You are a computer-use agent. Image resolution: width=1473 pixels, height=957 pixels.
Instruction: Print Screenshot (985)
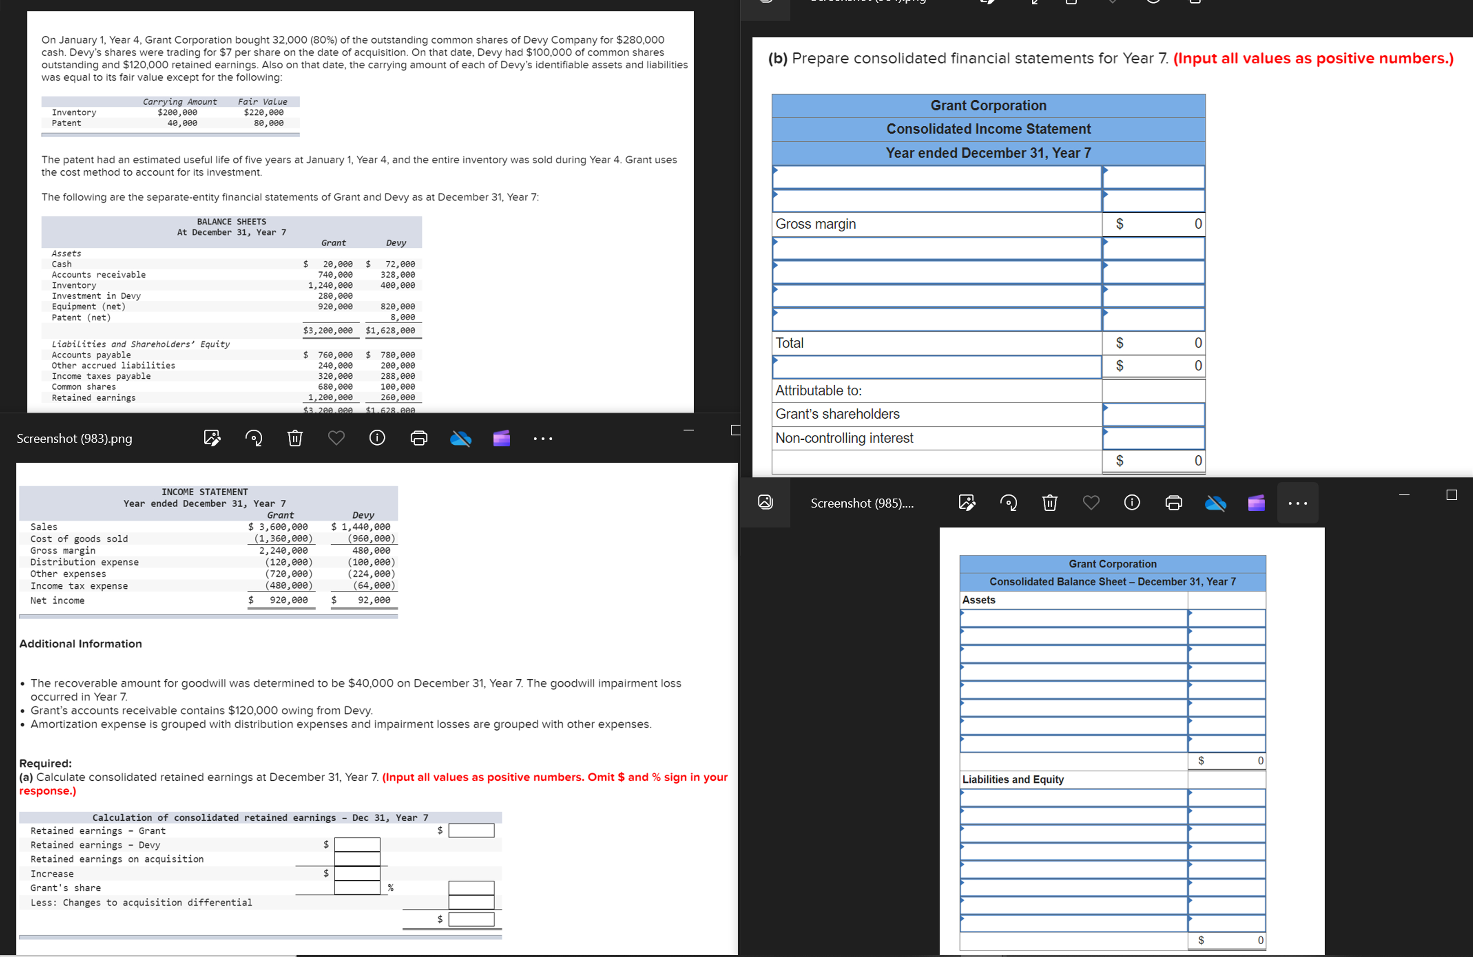(x=1174, y=502)
